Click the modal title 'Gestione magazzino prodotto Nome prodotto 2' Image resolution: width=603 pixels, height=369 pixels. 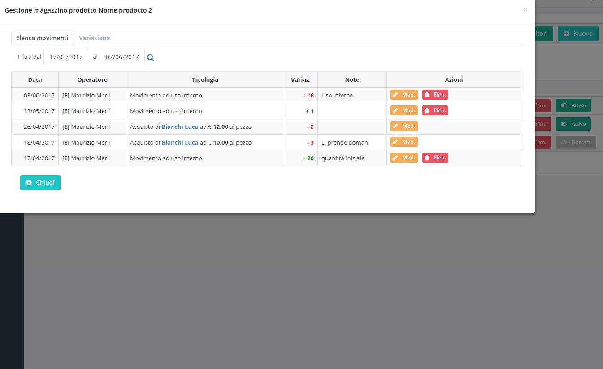[x=78, y=10]
